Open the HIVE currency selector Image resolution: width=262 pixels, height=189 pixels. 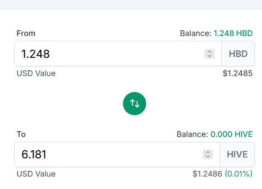[237, 154]
